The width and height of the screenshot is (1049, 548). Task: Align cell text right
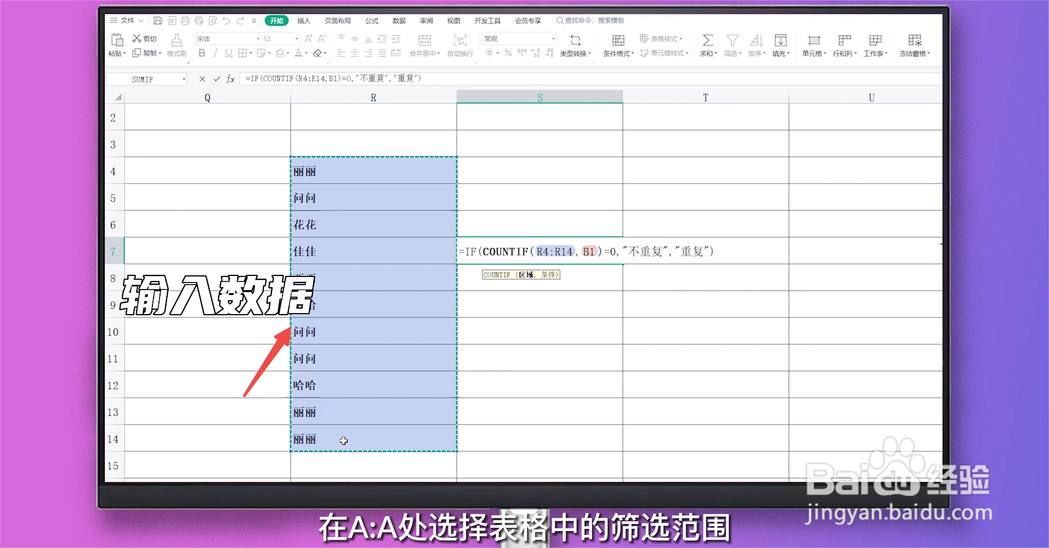(368, 53)
